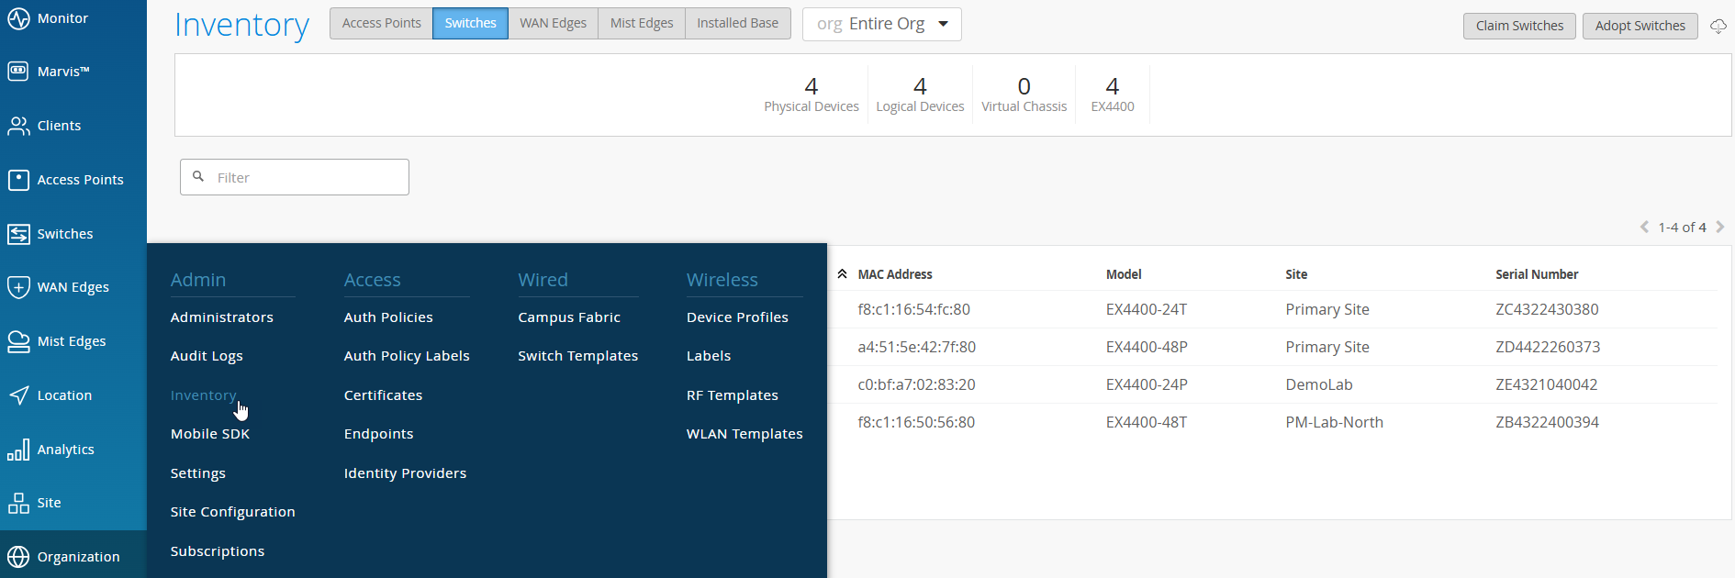Click the magnifier icon in Filter box

[198, 176]
